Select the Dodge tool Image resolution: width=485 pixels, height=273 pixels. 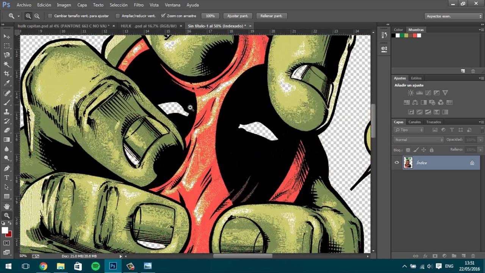[7, 158]
